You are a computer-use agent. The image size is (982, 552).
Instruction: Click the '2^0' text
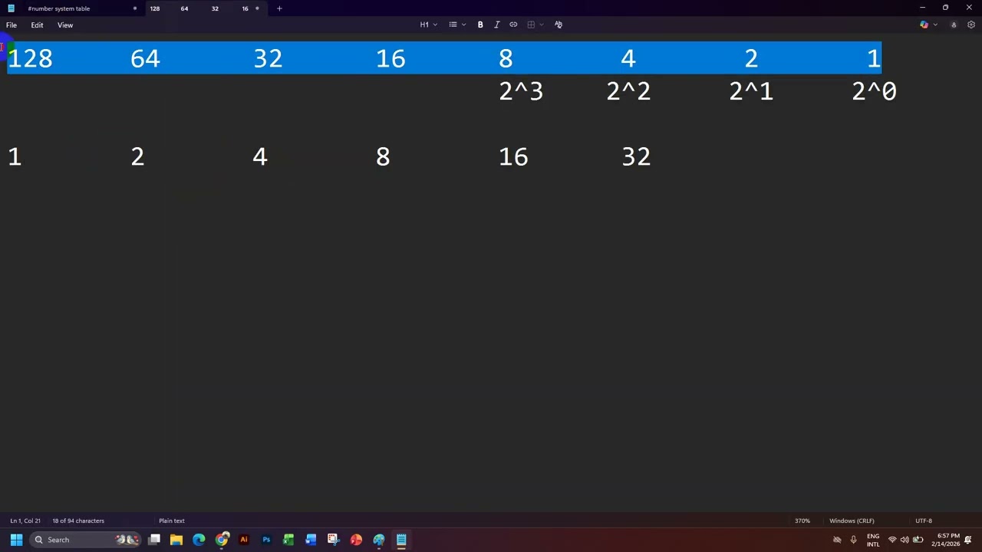point(874,91)
